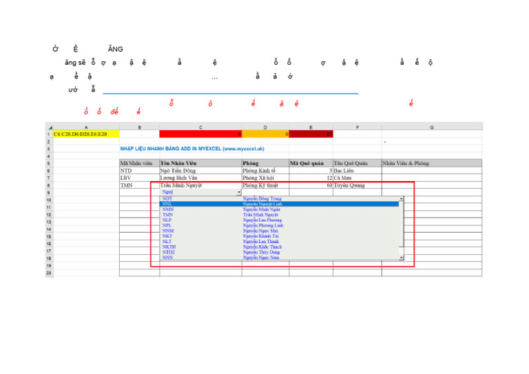Select the TMN Trần Minh Nguyệt list entry

pos(280,215)
